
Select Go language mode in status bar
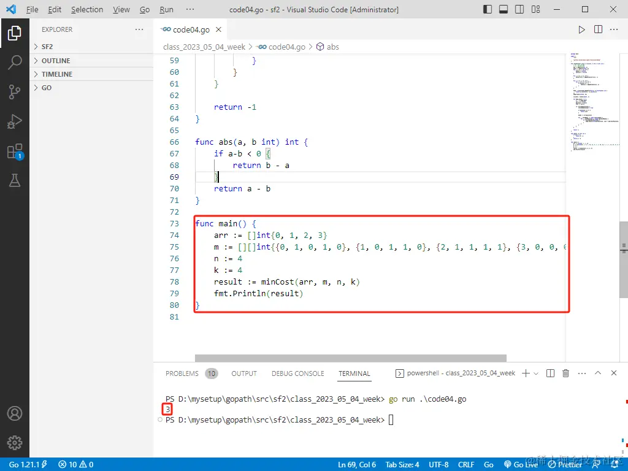[488, 465]
